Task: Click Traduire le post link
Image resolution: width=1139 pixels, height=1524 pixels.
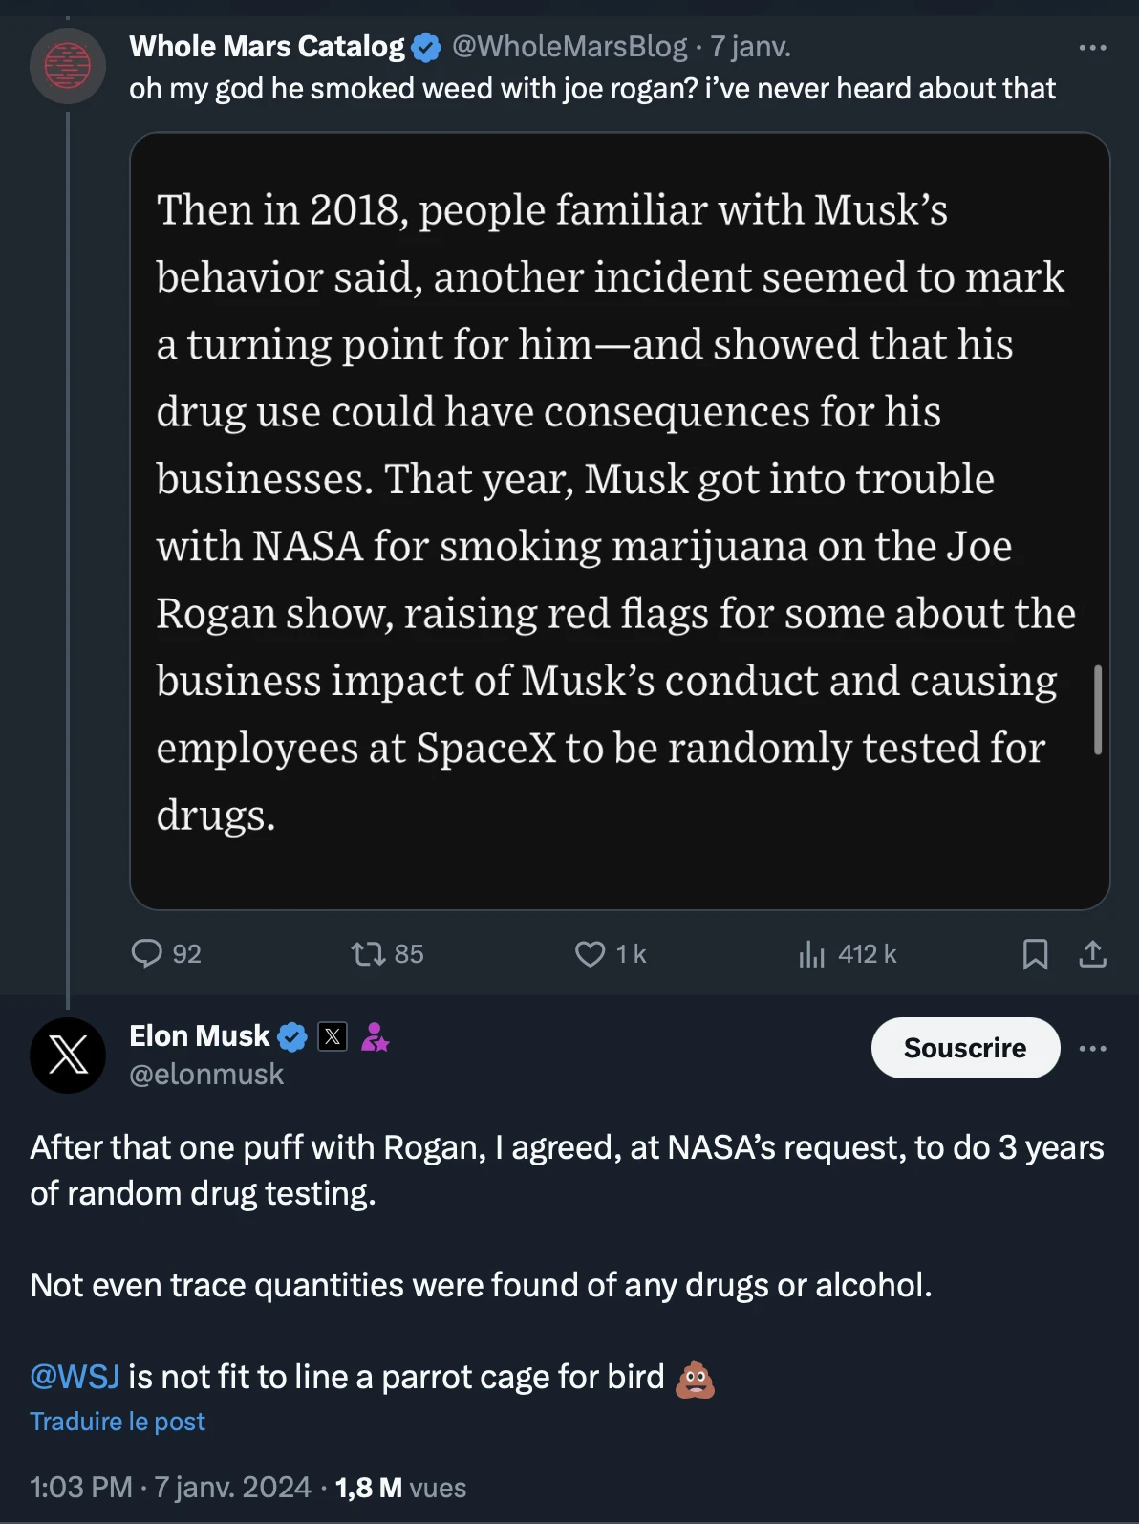Action: tap(118, 1422)
